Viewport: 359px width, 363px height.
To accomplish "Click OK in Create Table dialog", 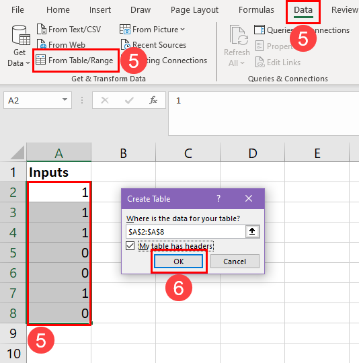I will (178, 261).
